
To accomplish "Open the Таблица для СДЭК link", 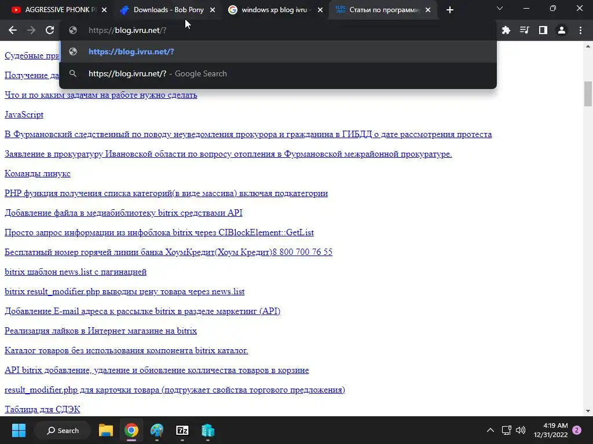I will (42, 409).
